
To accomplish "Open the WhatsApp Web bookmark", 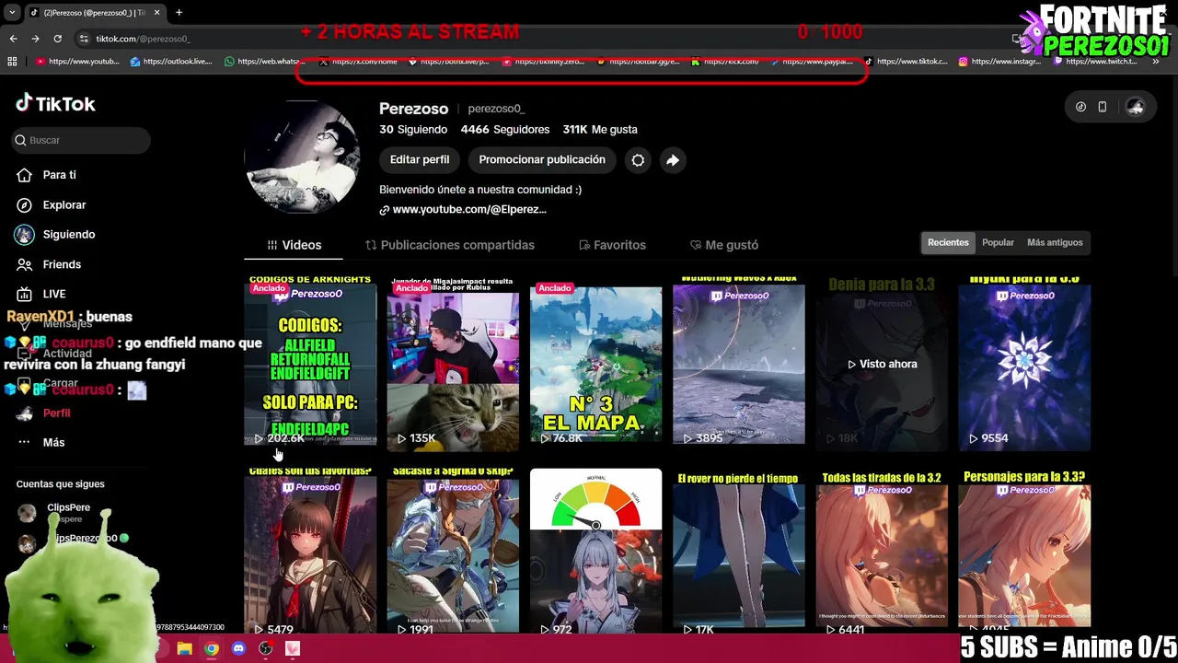I will click(x=265, y=62).
